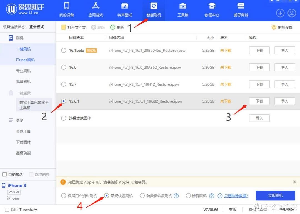The height and width of the screenshot is (214, 300).
Task: Click version label V7.98.66
Action: (x=211, y=210)
